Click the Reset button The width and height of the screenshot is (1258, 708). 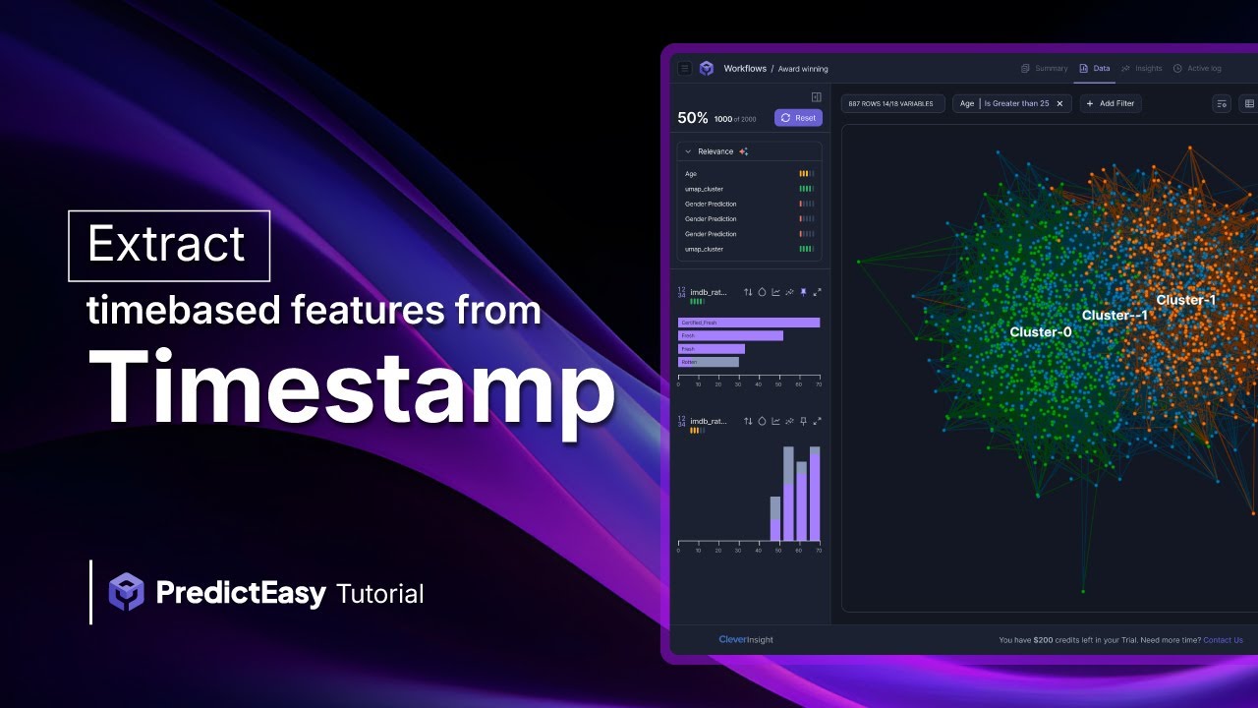(x=798, y=118)
